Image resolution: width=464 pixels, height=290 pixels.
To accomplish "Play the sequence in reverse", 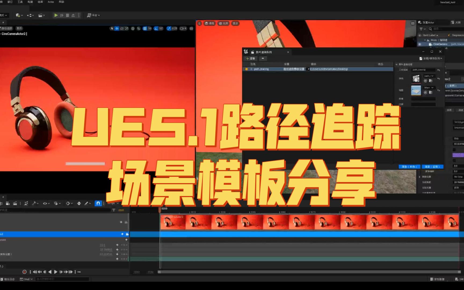I will (50, 272).
